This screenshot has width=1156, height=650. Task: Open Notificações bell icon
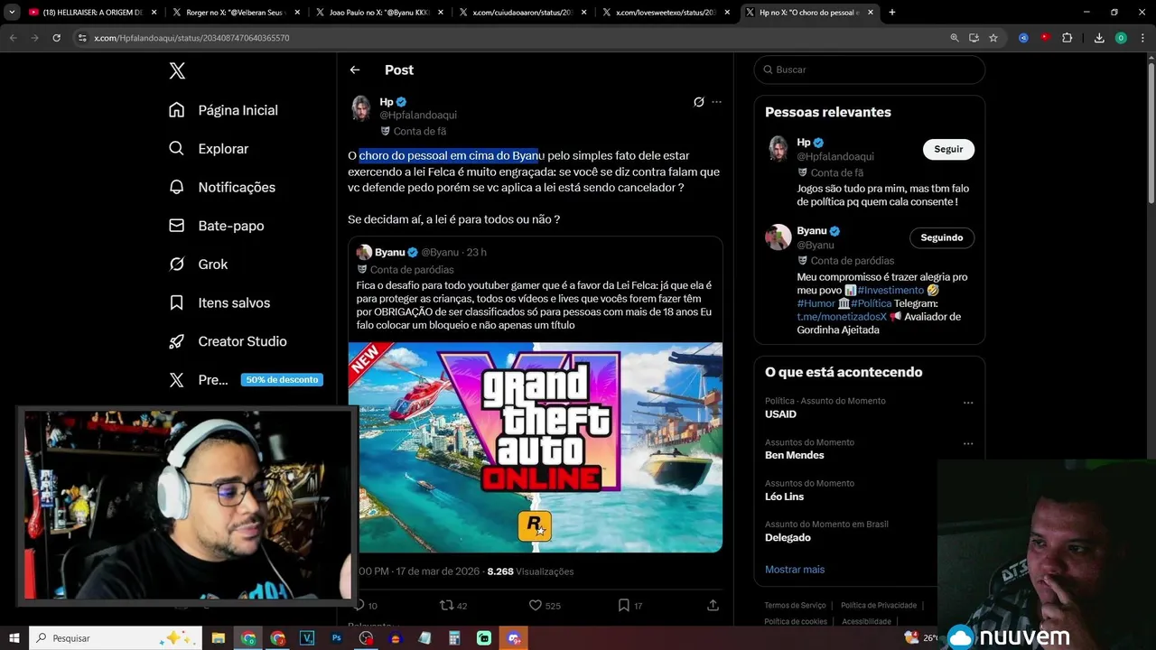pos(177,187)
